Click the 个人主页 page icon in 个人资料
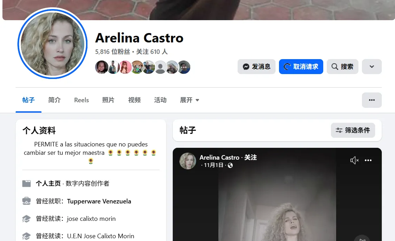This screenshot has width=395, height=241. click(26, 183)
